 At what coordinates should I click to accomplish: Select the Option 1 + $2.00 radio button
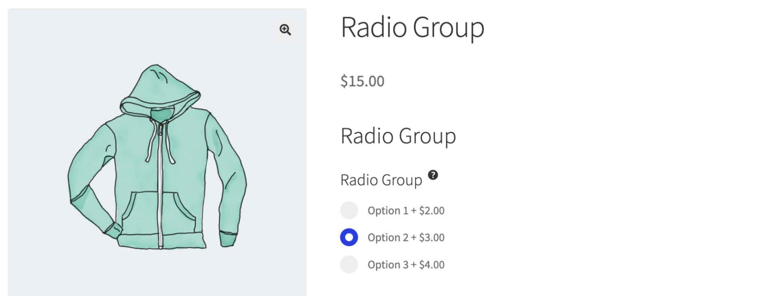pyautogui.click(x=349, y=210)
